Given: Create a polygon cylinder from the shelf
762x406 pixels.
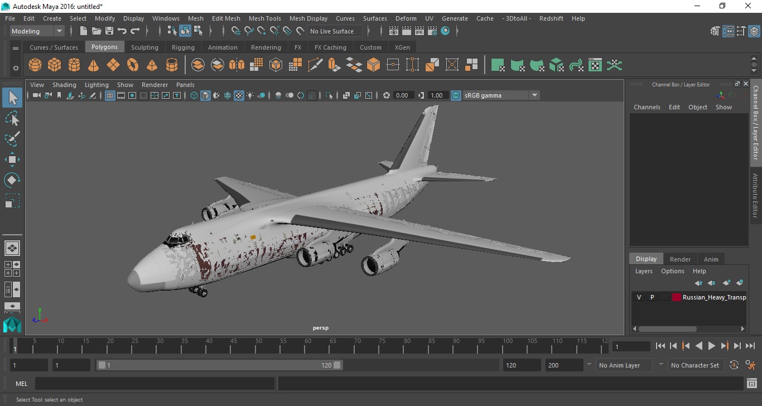Looking at the screenshot, I should pyautogui.click(x=74, y=65).
